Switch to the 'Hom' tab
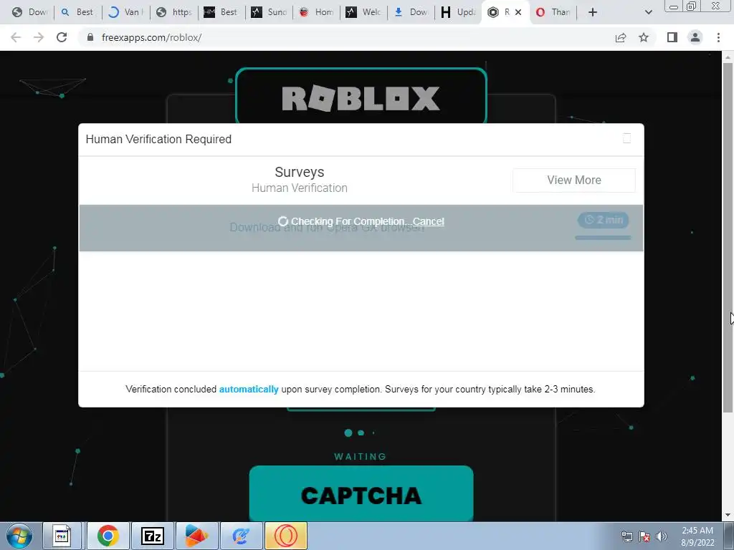 click(316, 12)
